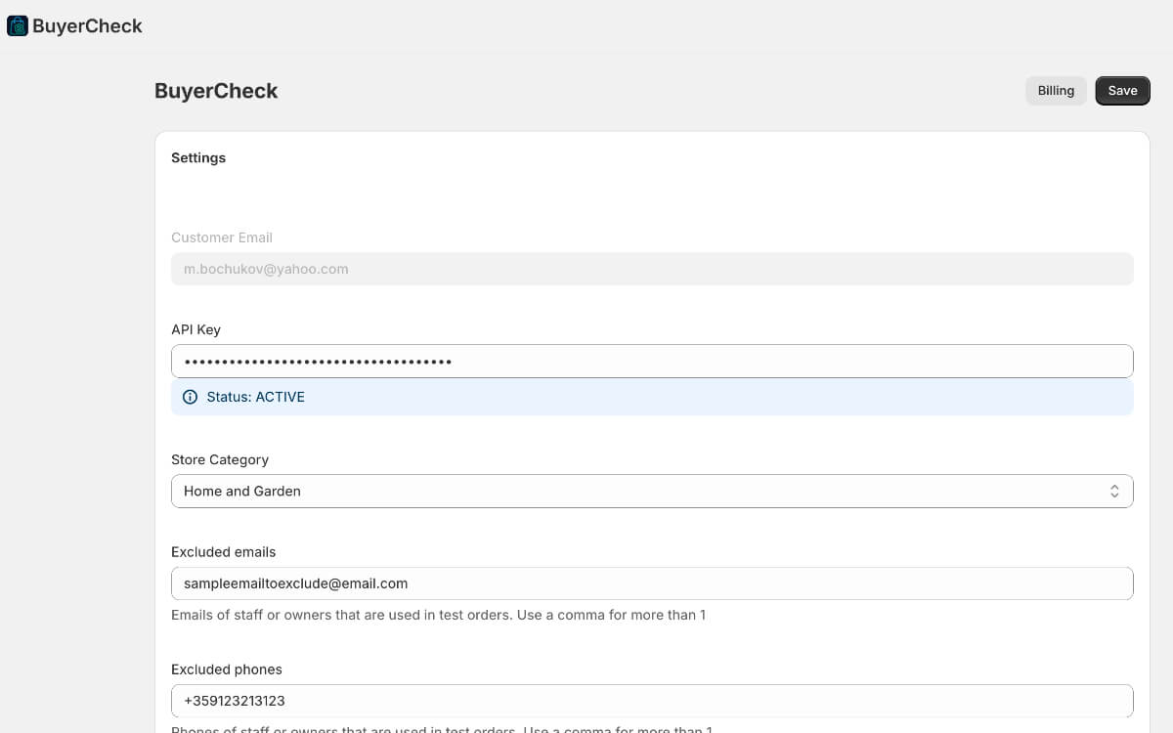
Task: Click the disabled Customer Email field
Action: (652, 269)
